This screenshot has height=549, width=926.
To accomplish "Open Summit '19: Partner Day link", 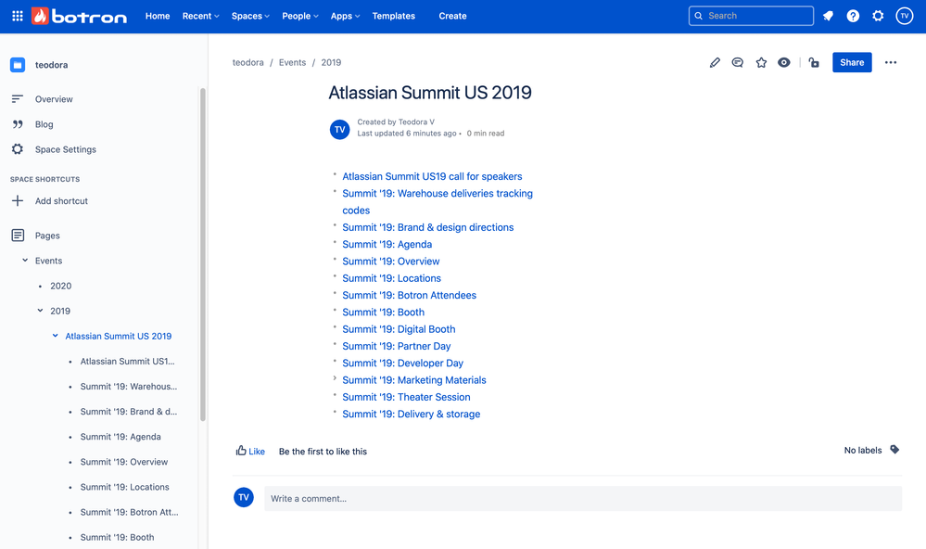I will (x=397, y=346).
